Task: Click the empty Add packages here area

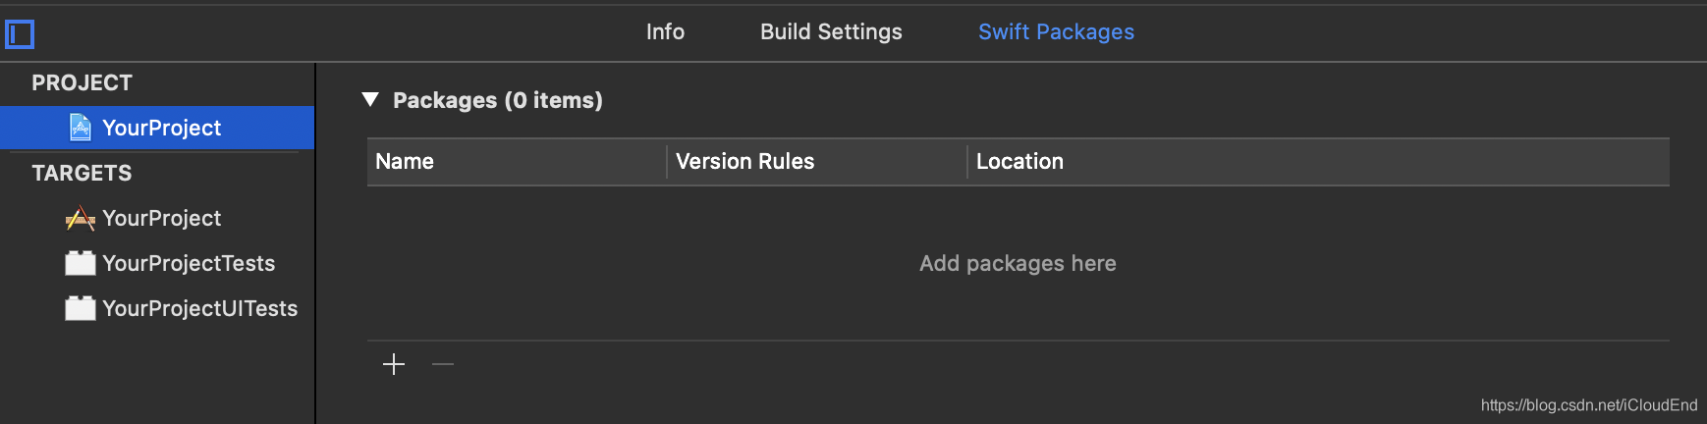Action: (x=1018, y=263)
